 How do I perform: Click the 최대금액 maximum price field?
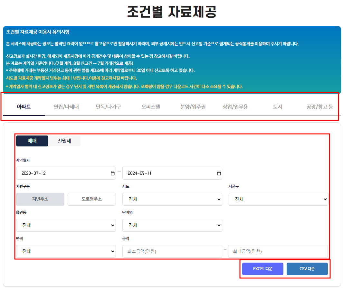[278, 251]
